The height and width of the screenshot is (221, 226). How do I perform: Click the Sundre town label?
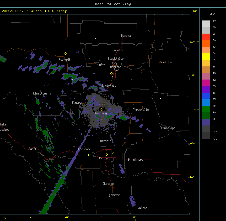tap(77, 103)
